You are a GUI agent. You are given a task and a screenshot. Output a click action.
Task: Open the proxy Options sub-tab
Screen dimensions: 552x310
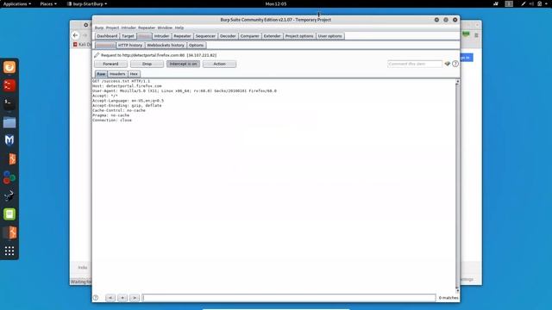[x=196, y=46]
